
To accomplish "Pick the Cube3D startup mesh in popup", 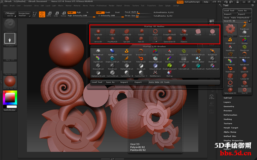I will click(x=112, y=32).
